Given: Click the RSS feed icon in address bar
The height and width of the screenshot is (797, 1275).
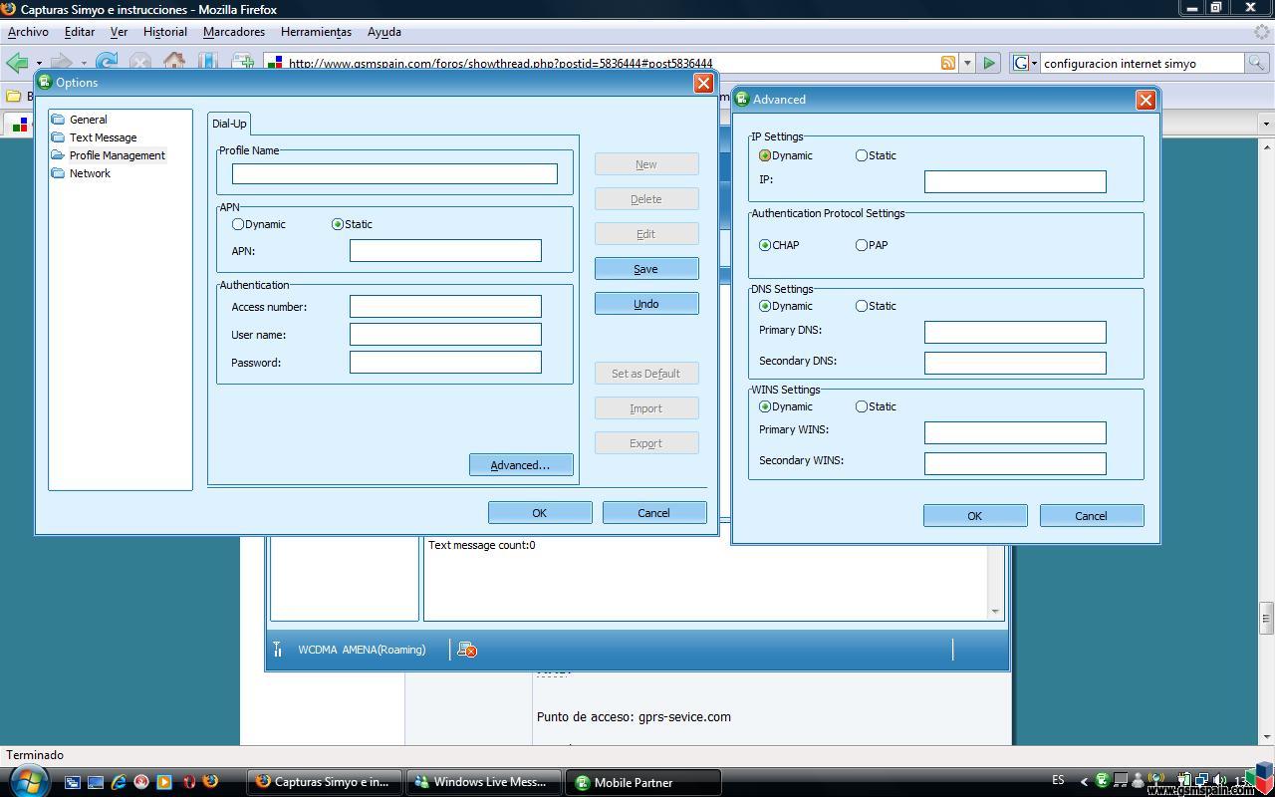Looking at the screenshot, I should click(x=948, y=63).
